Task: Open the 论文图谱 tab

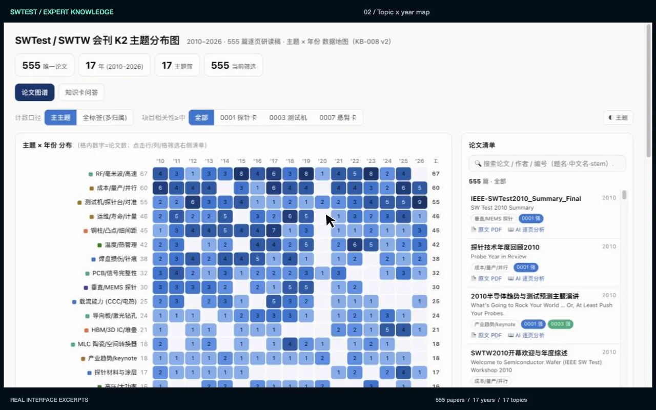Action: tap(35, 92)
